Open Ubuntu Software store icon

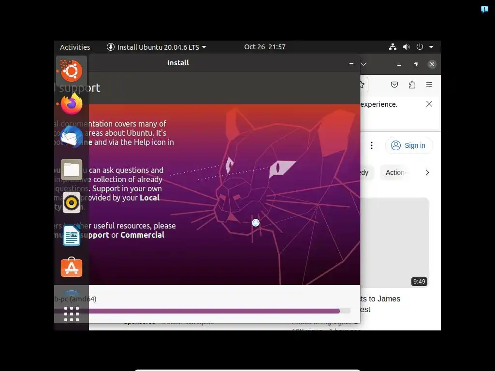coord(72,268)
